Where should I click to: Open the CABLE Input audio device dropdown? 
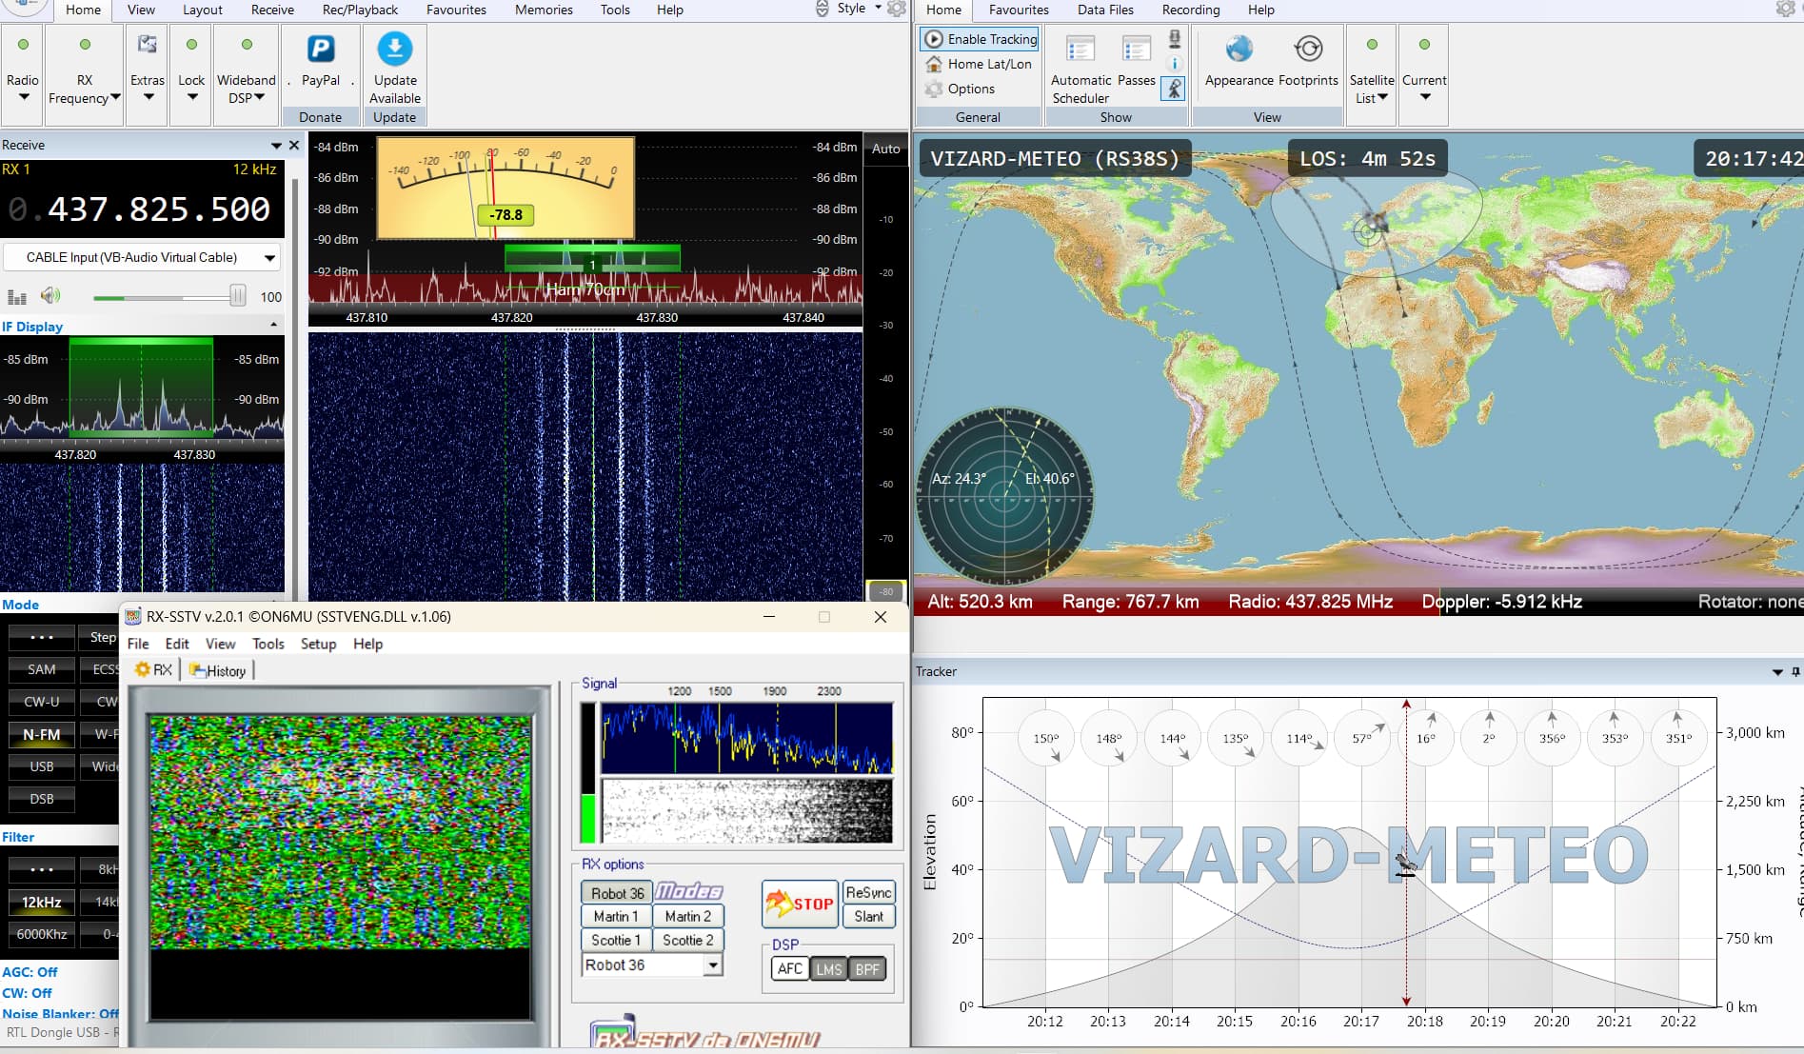click(x=269, y=258)
